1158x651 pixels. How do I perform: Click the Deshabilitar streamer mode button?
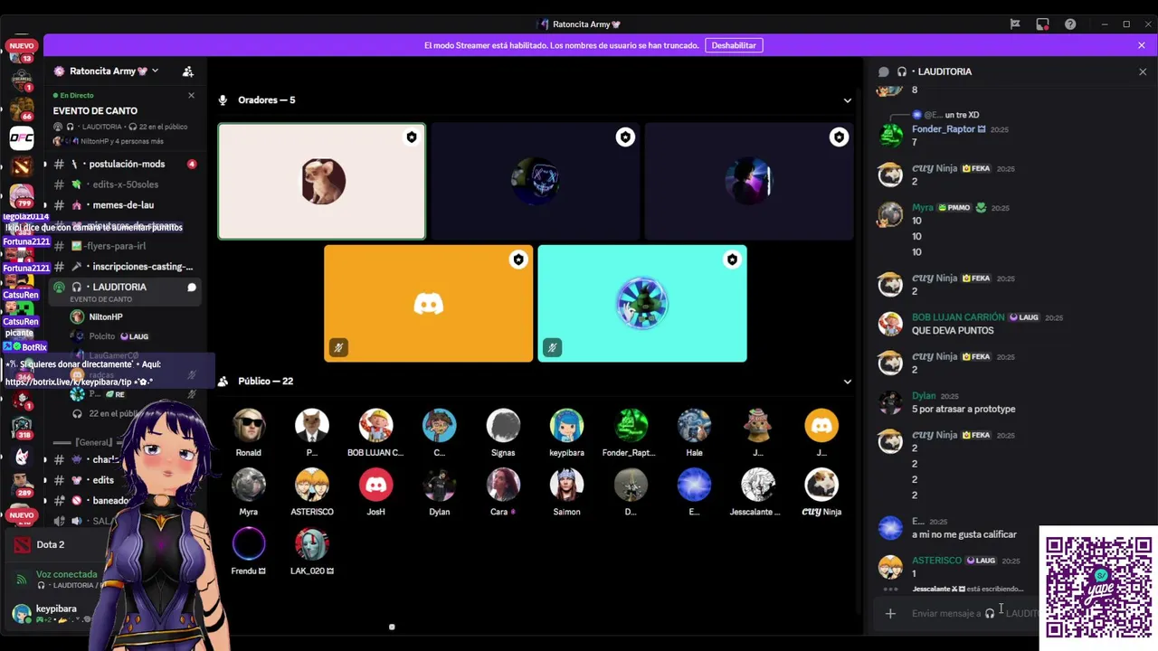[734, 45]
